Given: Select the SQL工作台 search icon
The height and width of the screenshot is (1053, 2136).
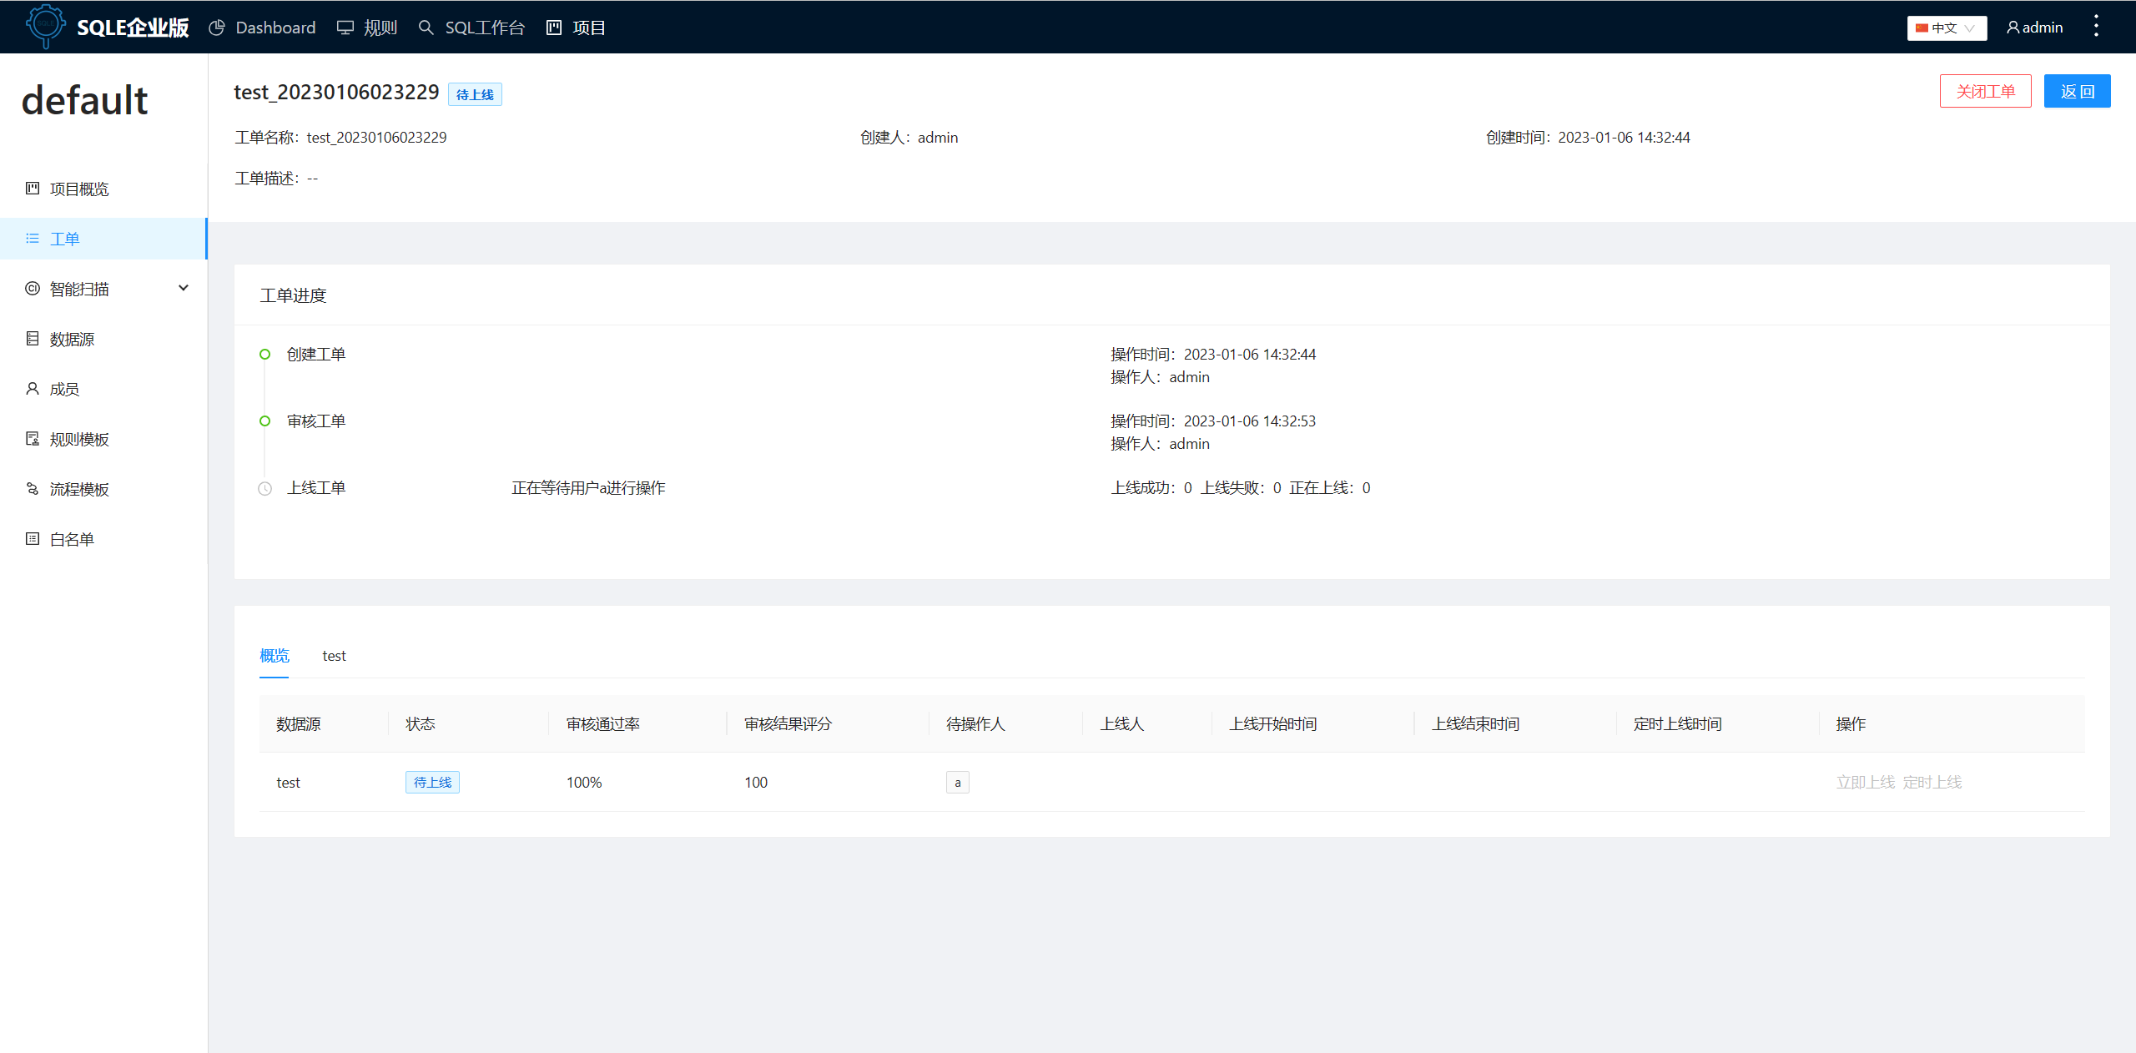Looking at the screenshot, I should [426, 28].
